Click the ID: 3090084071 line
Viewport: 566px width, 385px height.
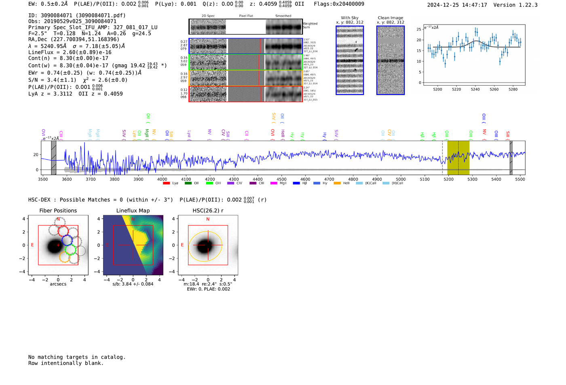pos(77,15)
